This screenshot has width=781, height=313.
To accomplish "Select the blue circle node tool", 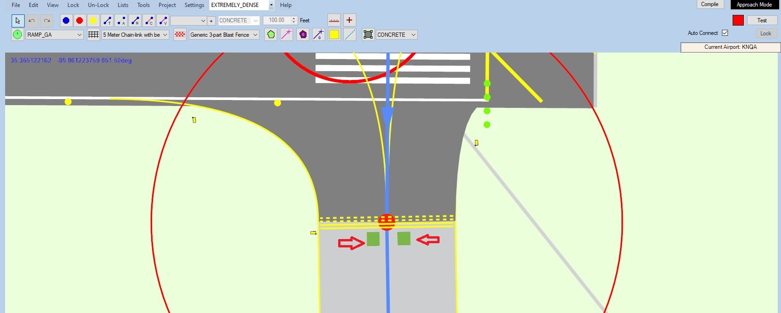I will [66, 20].
